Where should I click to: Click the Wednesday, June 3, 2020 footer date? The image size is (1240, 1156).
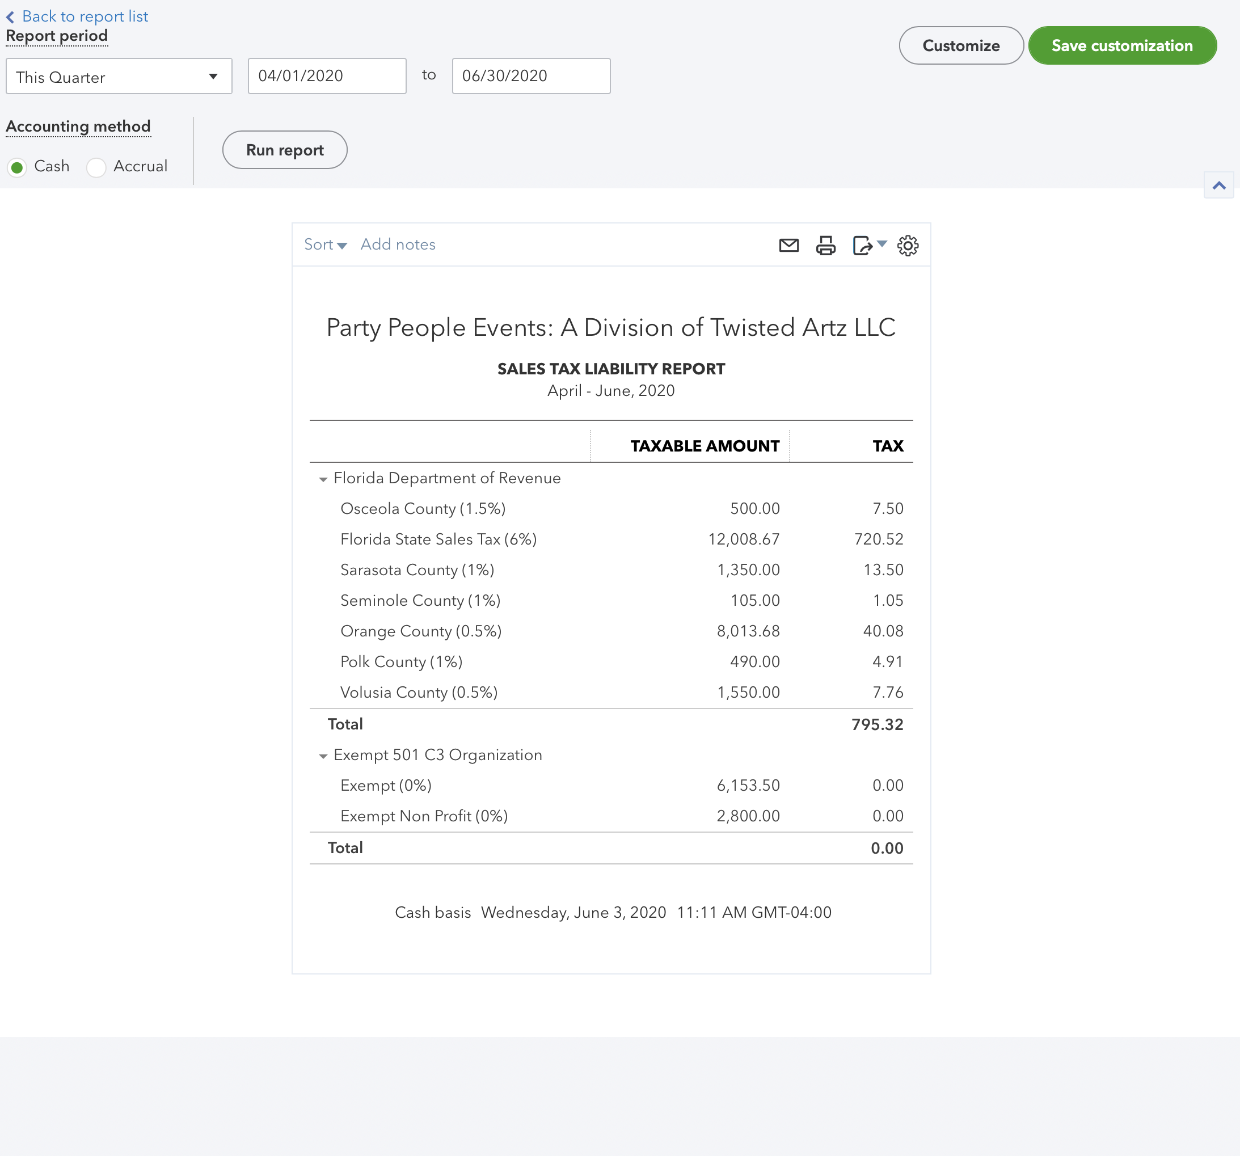click(573, 913)
